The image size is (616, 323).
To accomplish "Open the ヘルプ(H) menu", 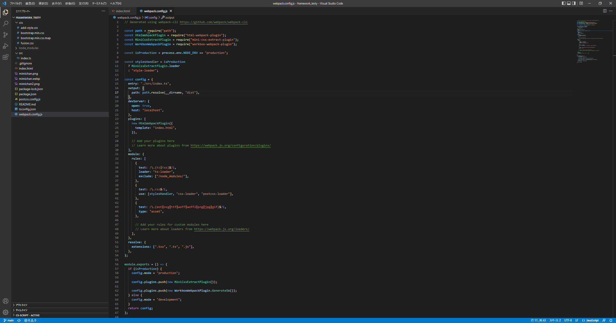I will (x=116, y=4).
